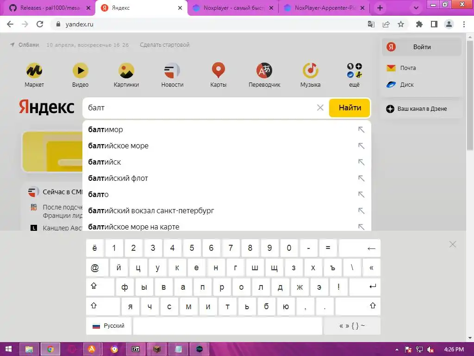Tap the и key on virtual keyboard
Viewport: 474px width, 356px height.
208,306
